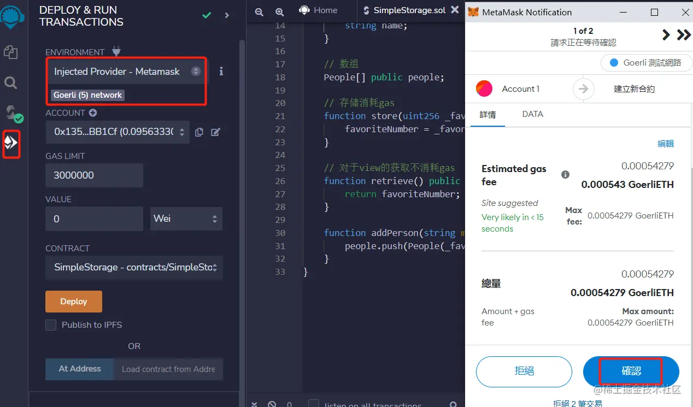Click the circled arrow between Account 1 and 建立新合約
693x407 pixels.
pos(583,89)
